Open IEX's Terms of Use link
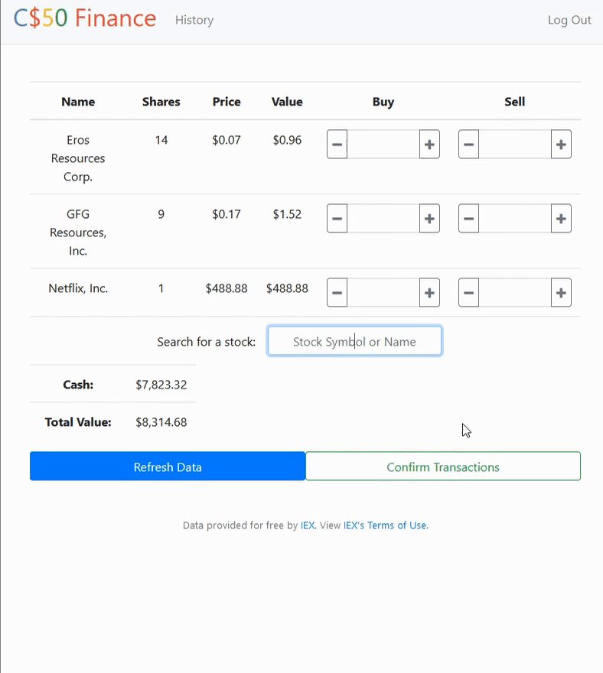Screen dimensions: 603x673 pyautogui.click(x=386, y=525)
